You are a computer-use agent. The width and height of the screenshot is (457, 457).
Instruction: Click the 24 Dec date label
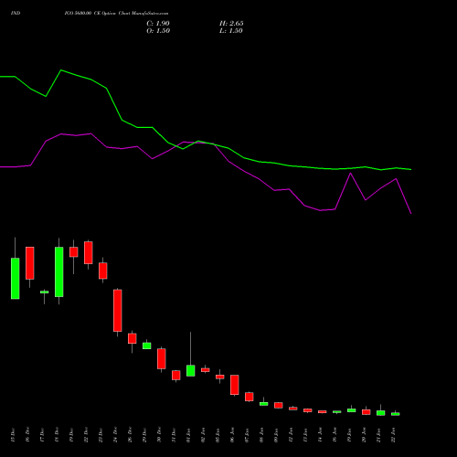115,435
